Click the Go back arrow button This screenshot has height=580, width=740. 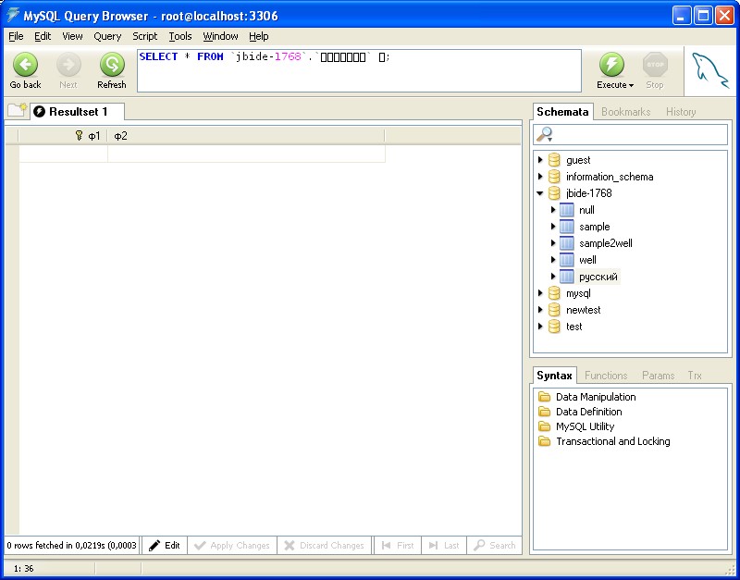click(26, 65)
